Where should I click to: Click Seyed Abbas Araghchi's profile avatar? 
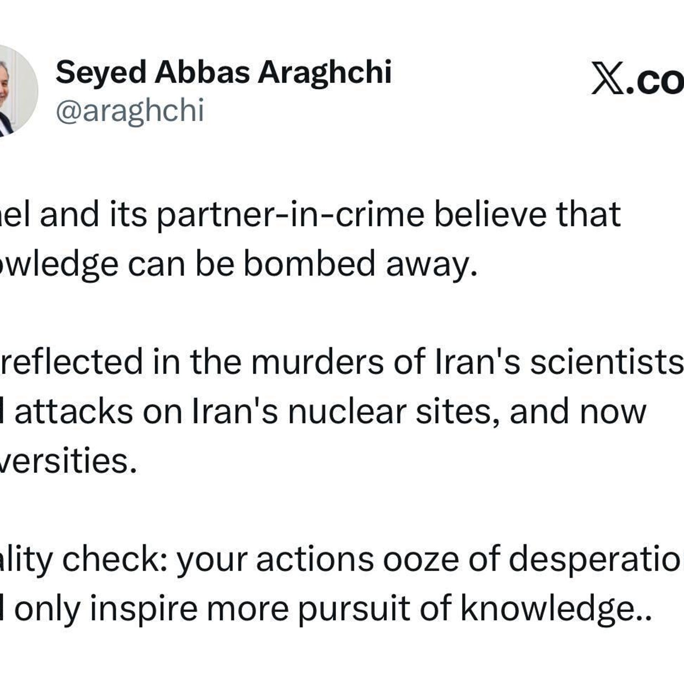pos(16,91)
